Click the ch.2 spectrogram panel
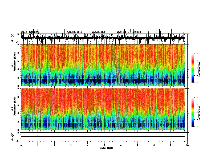 pyautogui.click(x=103, y=109)
